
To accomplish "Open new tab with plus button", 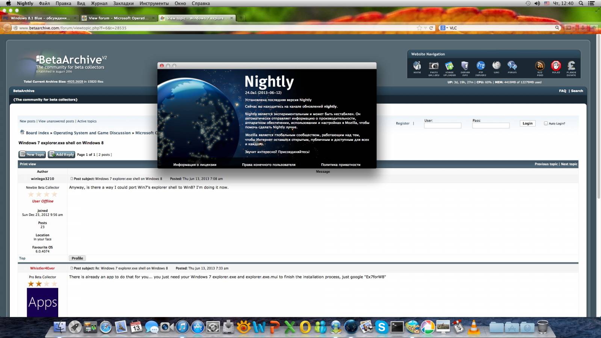I will (241, 18).
